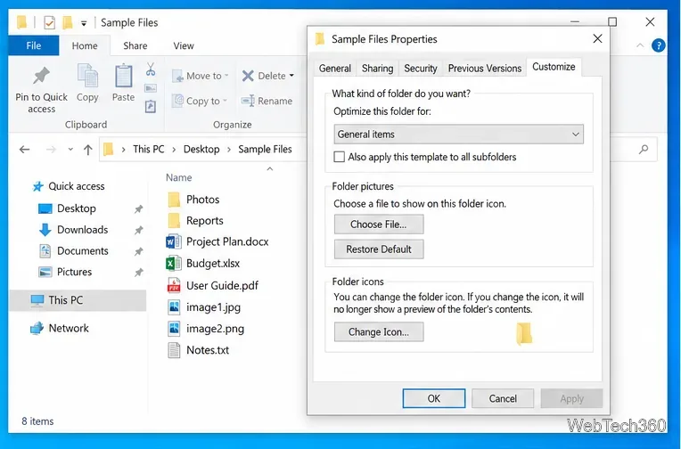
Task: Click the Copy to button
Action: tap(200, 101)
